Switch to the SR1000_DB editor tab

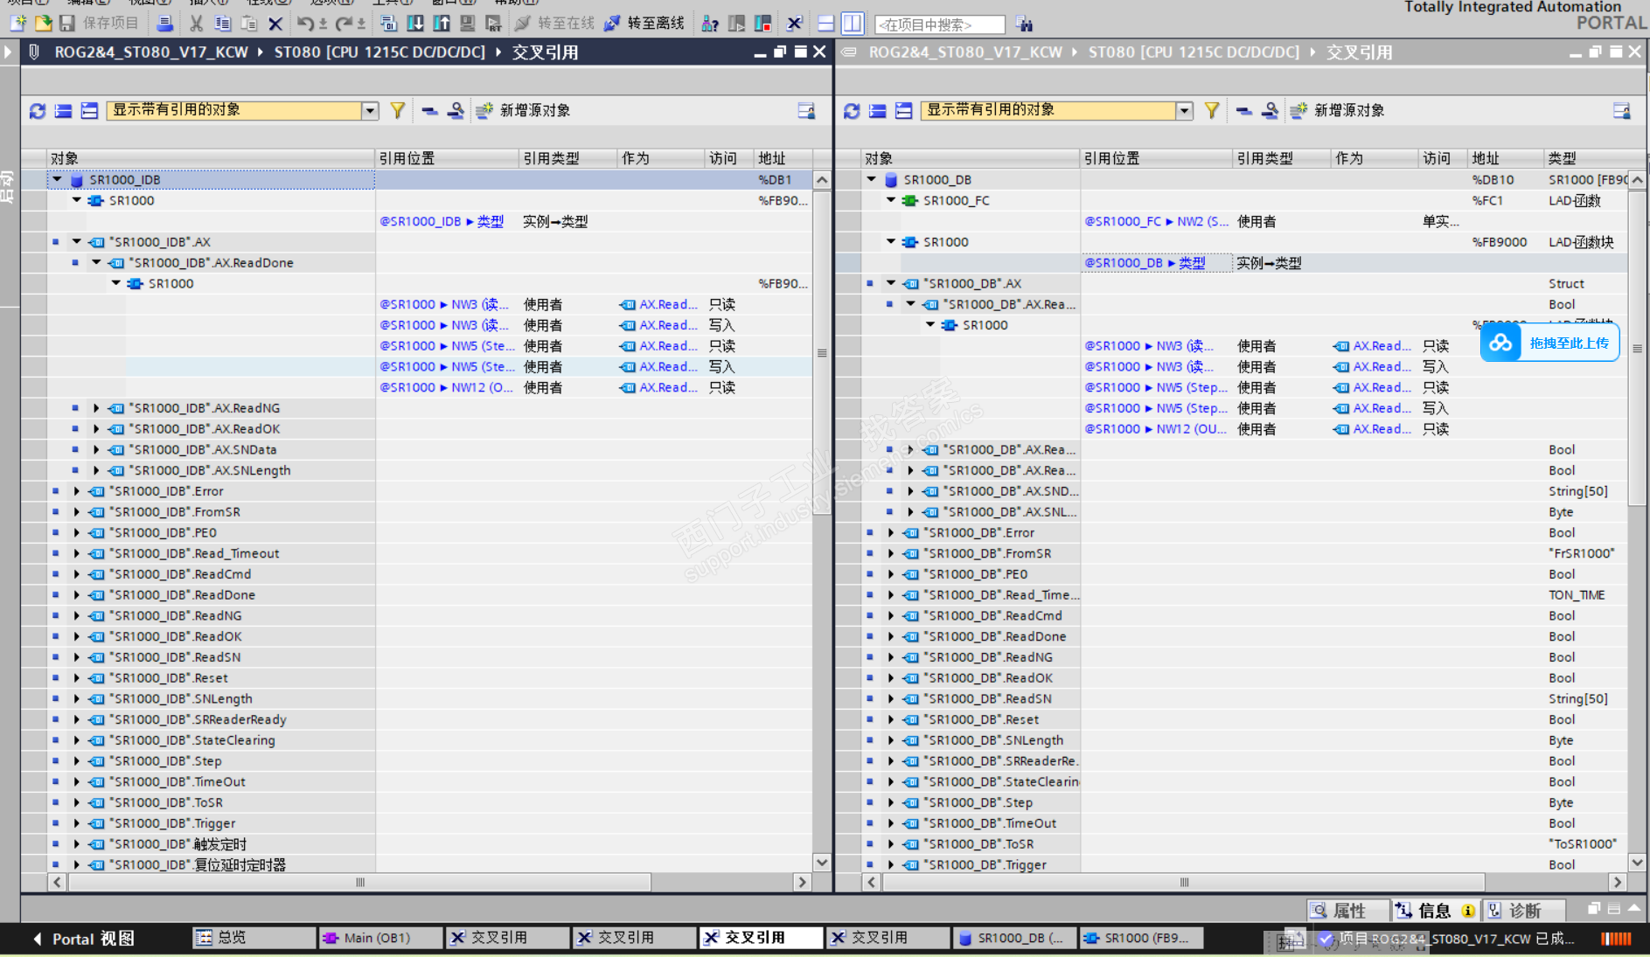click(1014, 938)
